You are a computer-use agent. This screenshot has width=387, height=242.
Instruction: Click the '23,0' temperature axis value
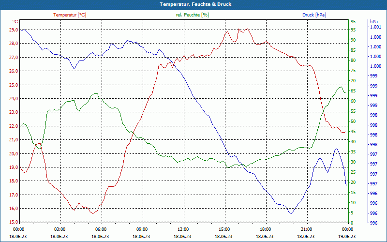(14, 112)
